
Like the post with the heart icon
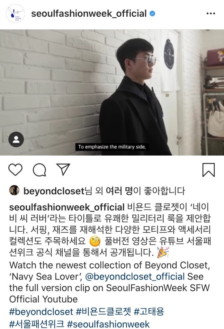tap(15, 170)
